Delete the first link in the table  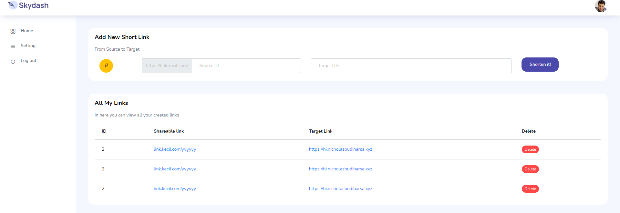[x=530, y=149]
